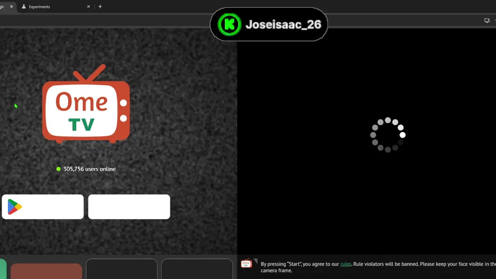The width and height of the screenshot is (496, 279).
Task: Click the green online status dot
Action: [x=59, y=169]
